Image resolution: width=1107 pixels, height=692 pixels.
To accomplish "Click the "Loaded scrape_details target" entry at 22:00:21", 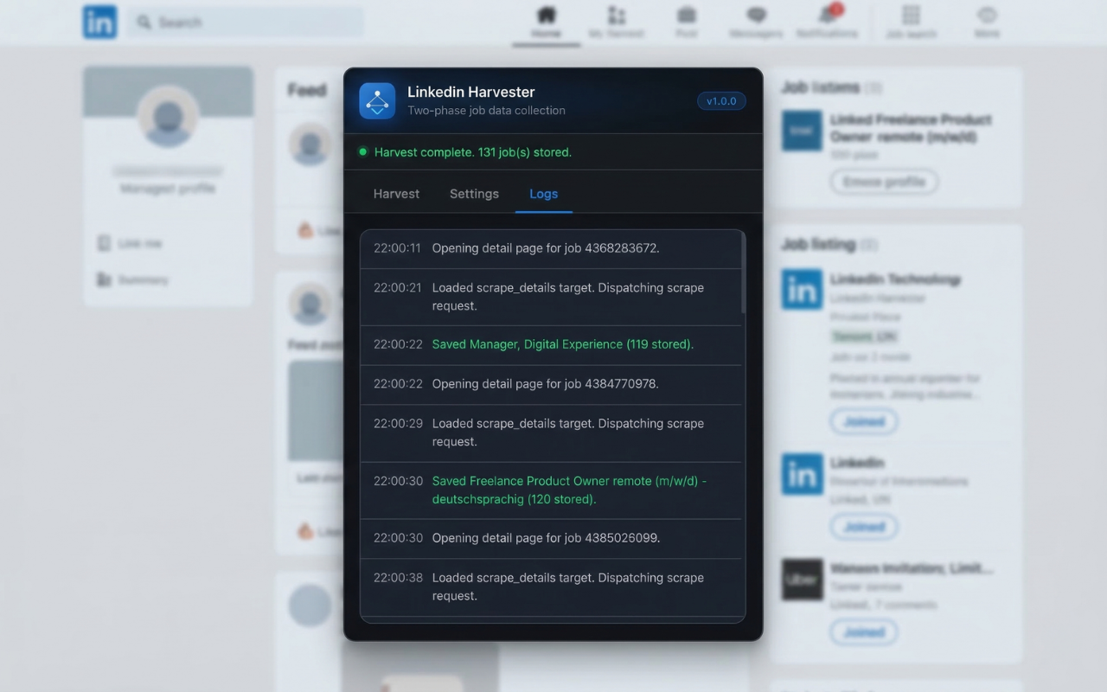I will [551, 297].
